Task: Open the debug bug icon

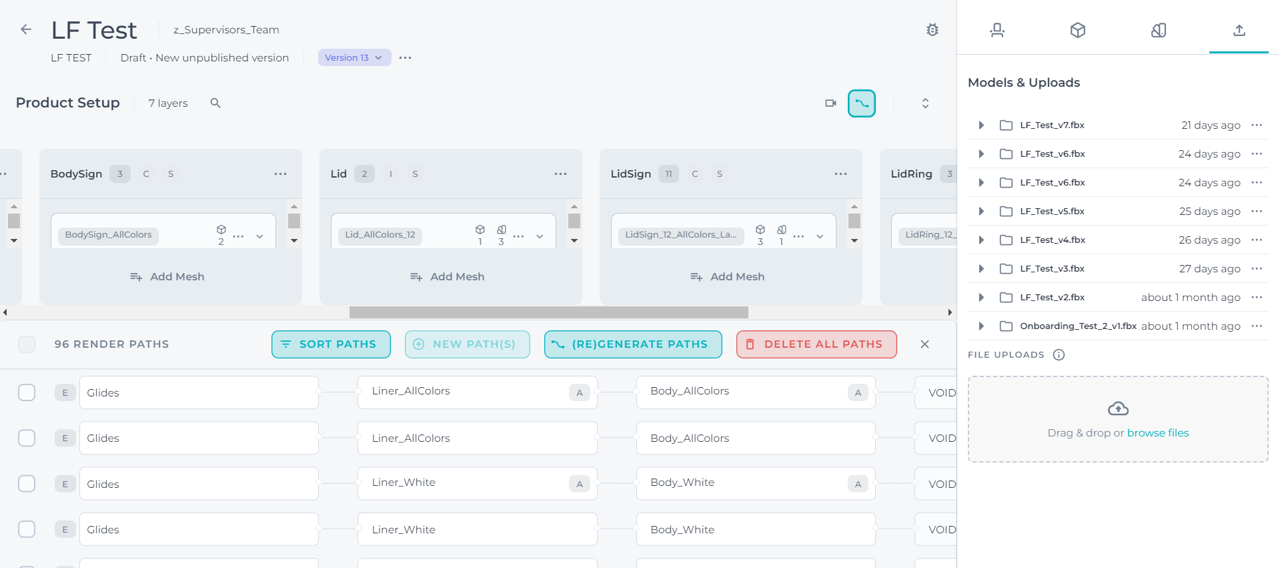Action: point(932,30)
